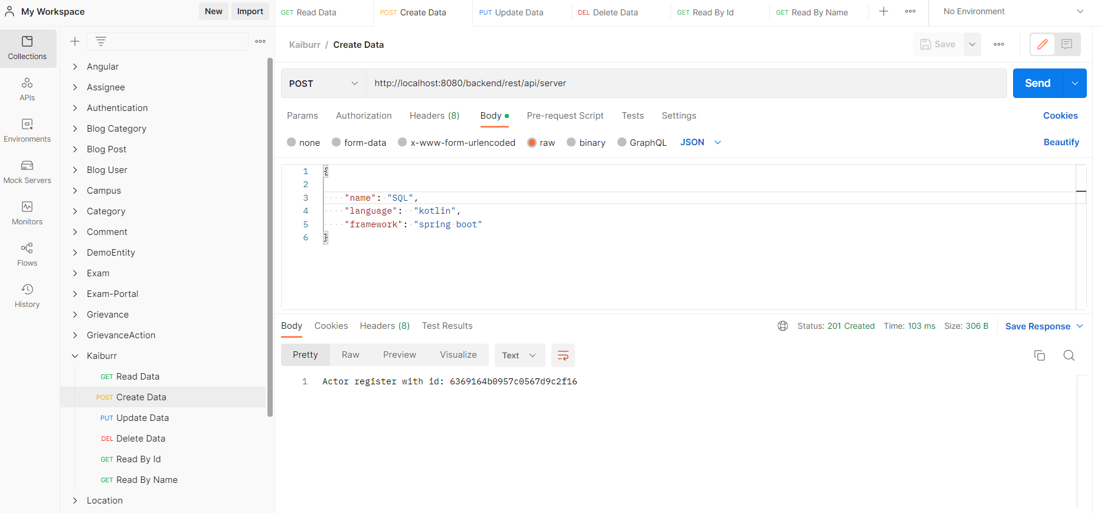Open the History sidebar section
This screenshot has width=1101, height=513.
coord(27,296)
